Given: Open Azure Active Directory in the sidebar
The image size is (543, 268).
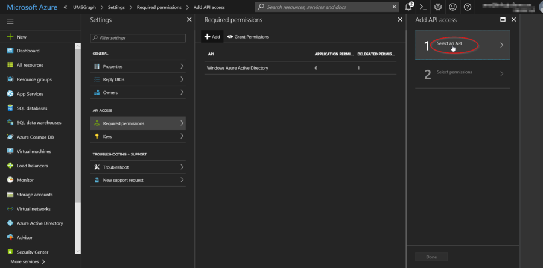Looking at the screenshot, I should pos(39,223).
